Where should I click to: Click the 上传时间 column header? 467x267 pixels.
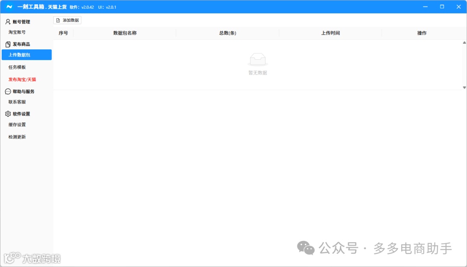point(330,33)
